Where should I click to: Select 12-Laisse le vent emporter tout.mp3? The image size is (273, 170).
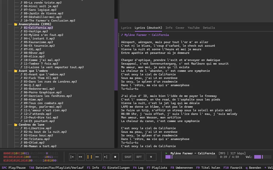click(54, 67)
